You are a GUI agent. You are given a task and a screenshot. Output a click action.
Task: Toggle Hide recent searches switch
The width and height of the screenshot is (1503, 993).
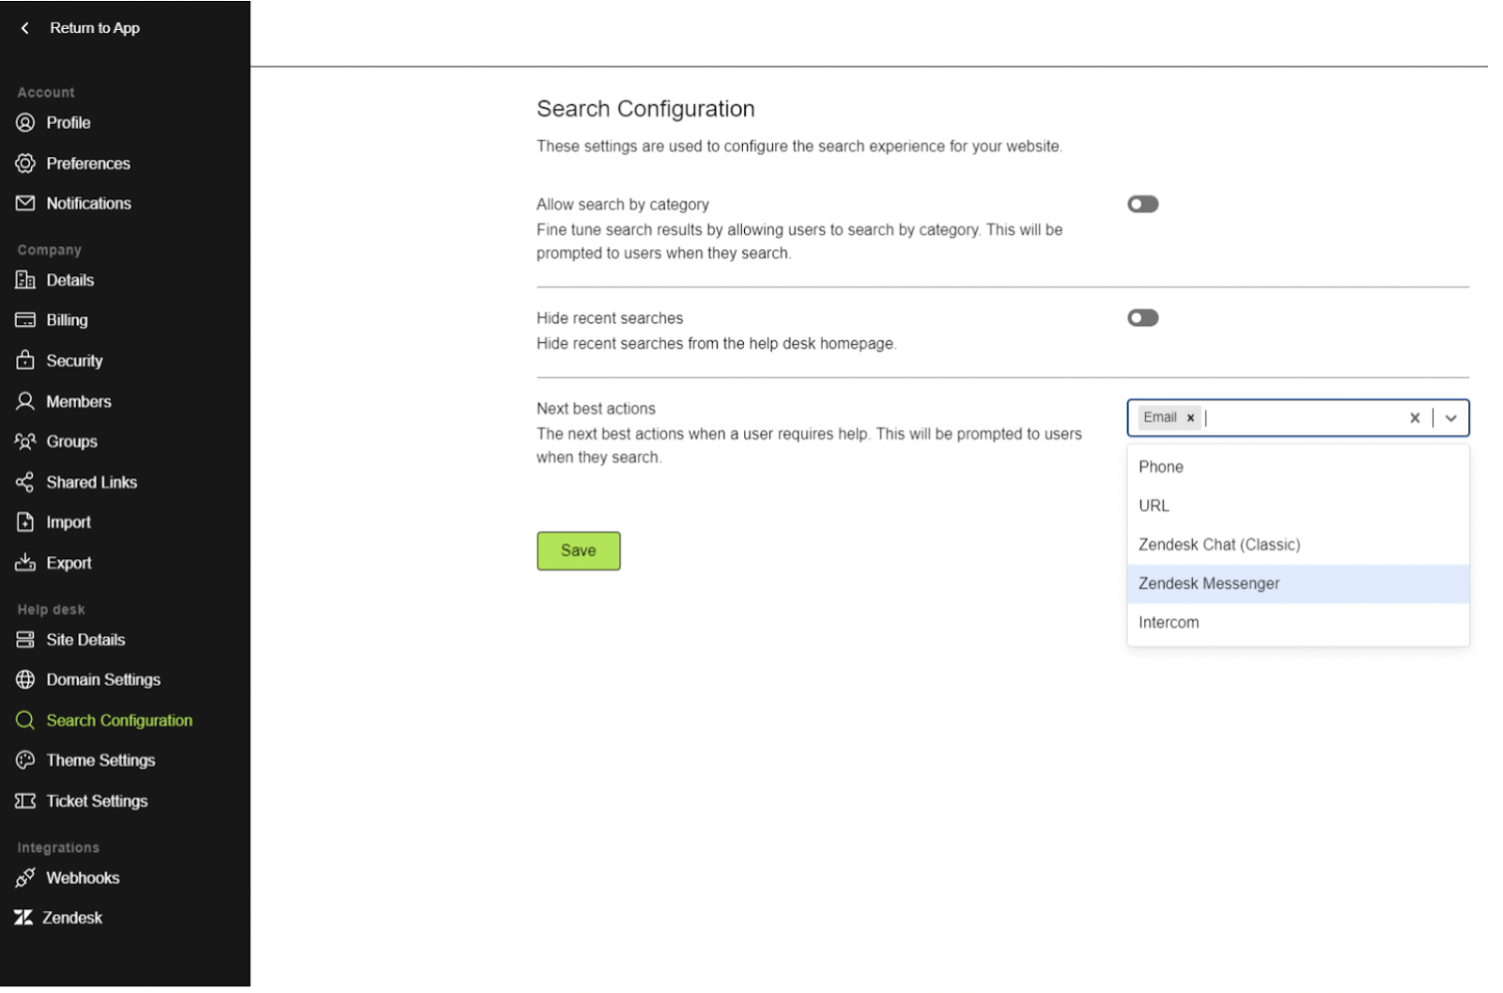(x=1145, y=318)
